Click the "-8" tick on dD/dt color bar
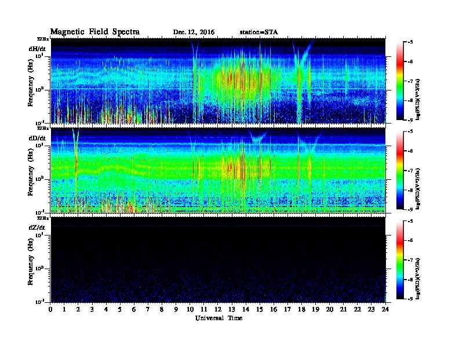This screenshot has width=459, height=355. click(410, 190)
